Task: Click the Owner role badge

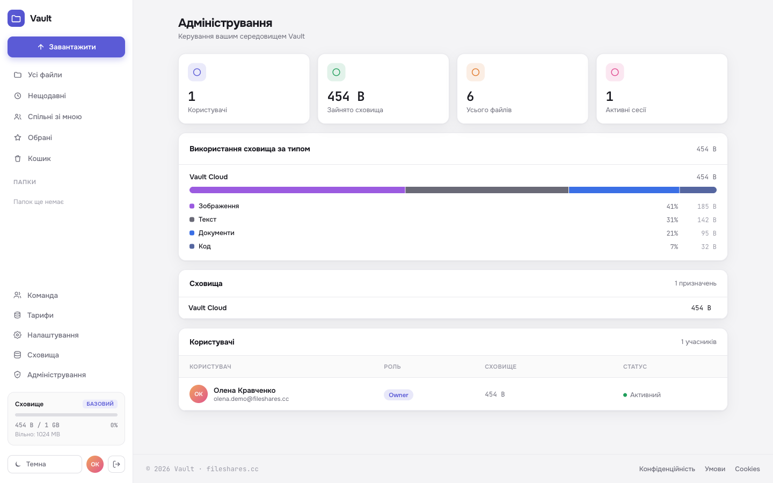Action: (398, 395)
